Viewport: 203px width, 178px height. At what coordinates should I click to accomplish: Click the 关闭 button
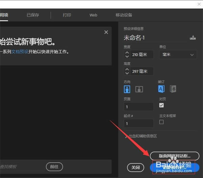(135, 168)
